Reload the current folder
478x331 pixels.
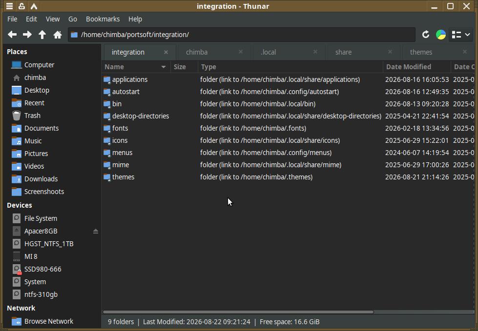coord(426,35)
